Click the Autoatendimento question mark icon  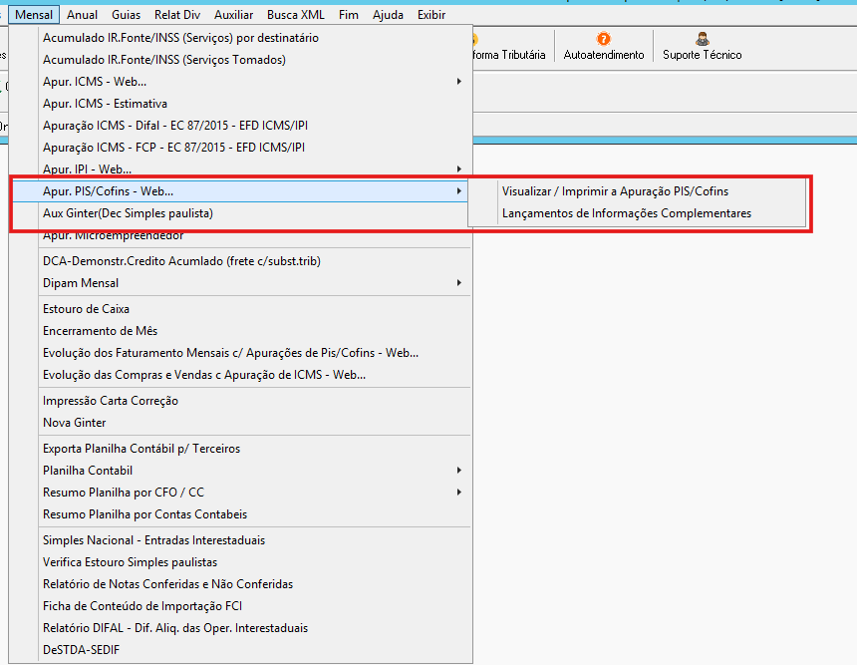pyautogui.click(x=604, y=39)
